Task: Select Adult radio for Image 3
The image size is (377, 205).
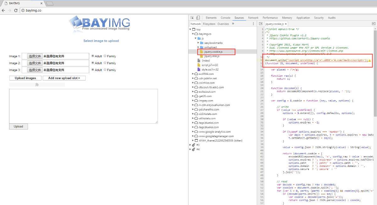Action: pos(93,70)
